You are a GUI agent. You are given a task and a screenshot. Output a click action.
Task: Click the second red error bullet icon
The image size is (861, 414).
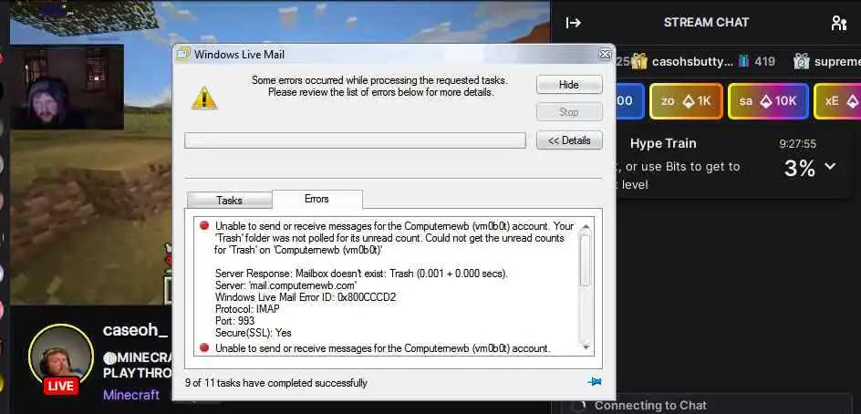(204, 347)
